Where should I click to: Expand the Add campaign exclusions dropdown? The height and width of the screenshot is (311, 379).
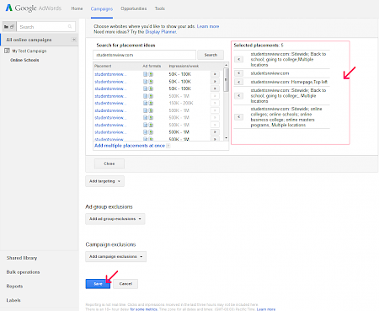(115, 256)
